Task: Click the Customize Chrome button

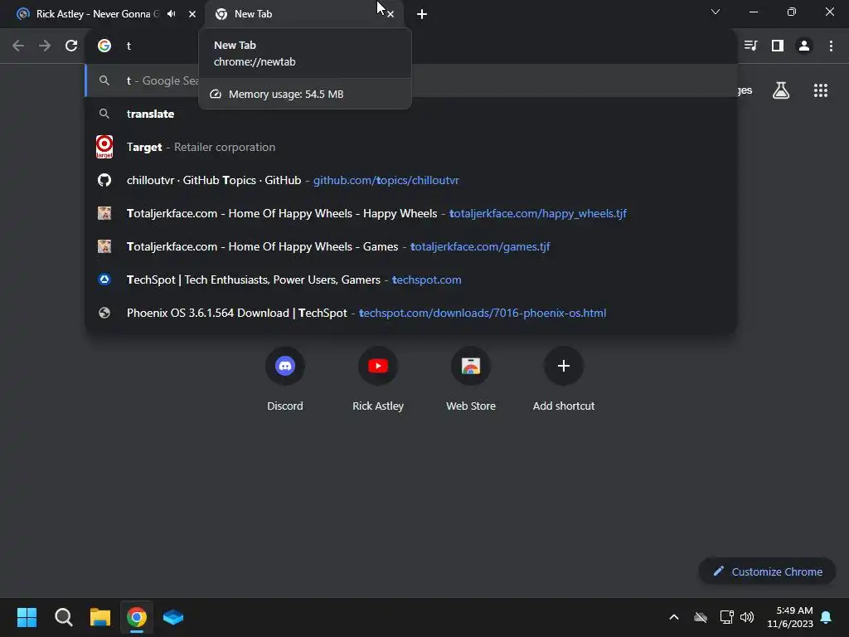Action: click(767, 571)
